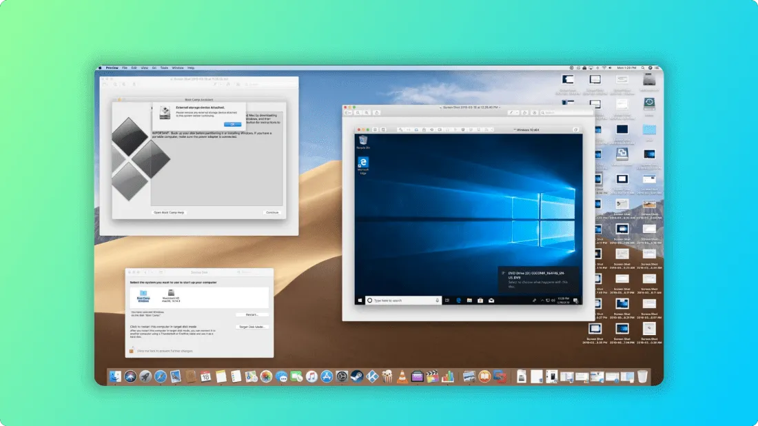Open the Tools menu
The image size is (758, 426).
165,68
